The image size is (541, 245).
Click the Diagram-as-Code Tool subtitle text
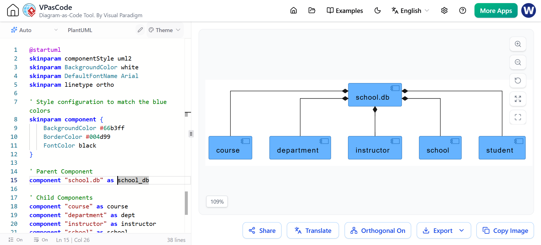click(x=91, y=15)
